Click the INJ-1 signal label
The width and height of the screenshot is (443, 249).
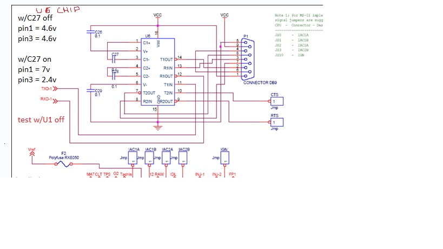point(200,174)
